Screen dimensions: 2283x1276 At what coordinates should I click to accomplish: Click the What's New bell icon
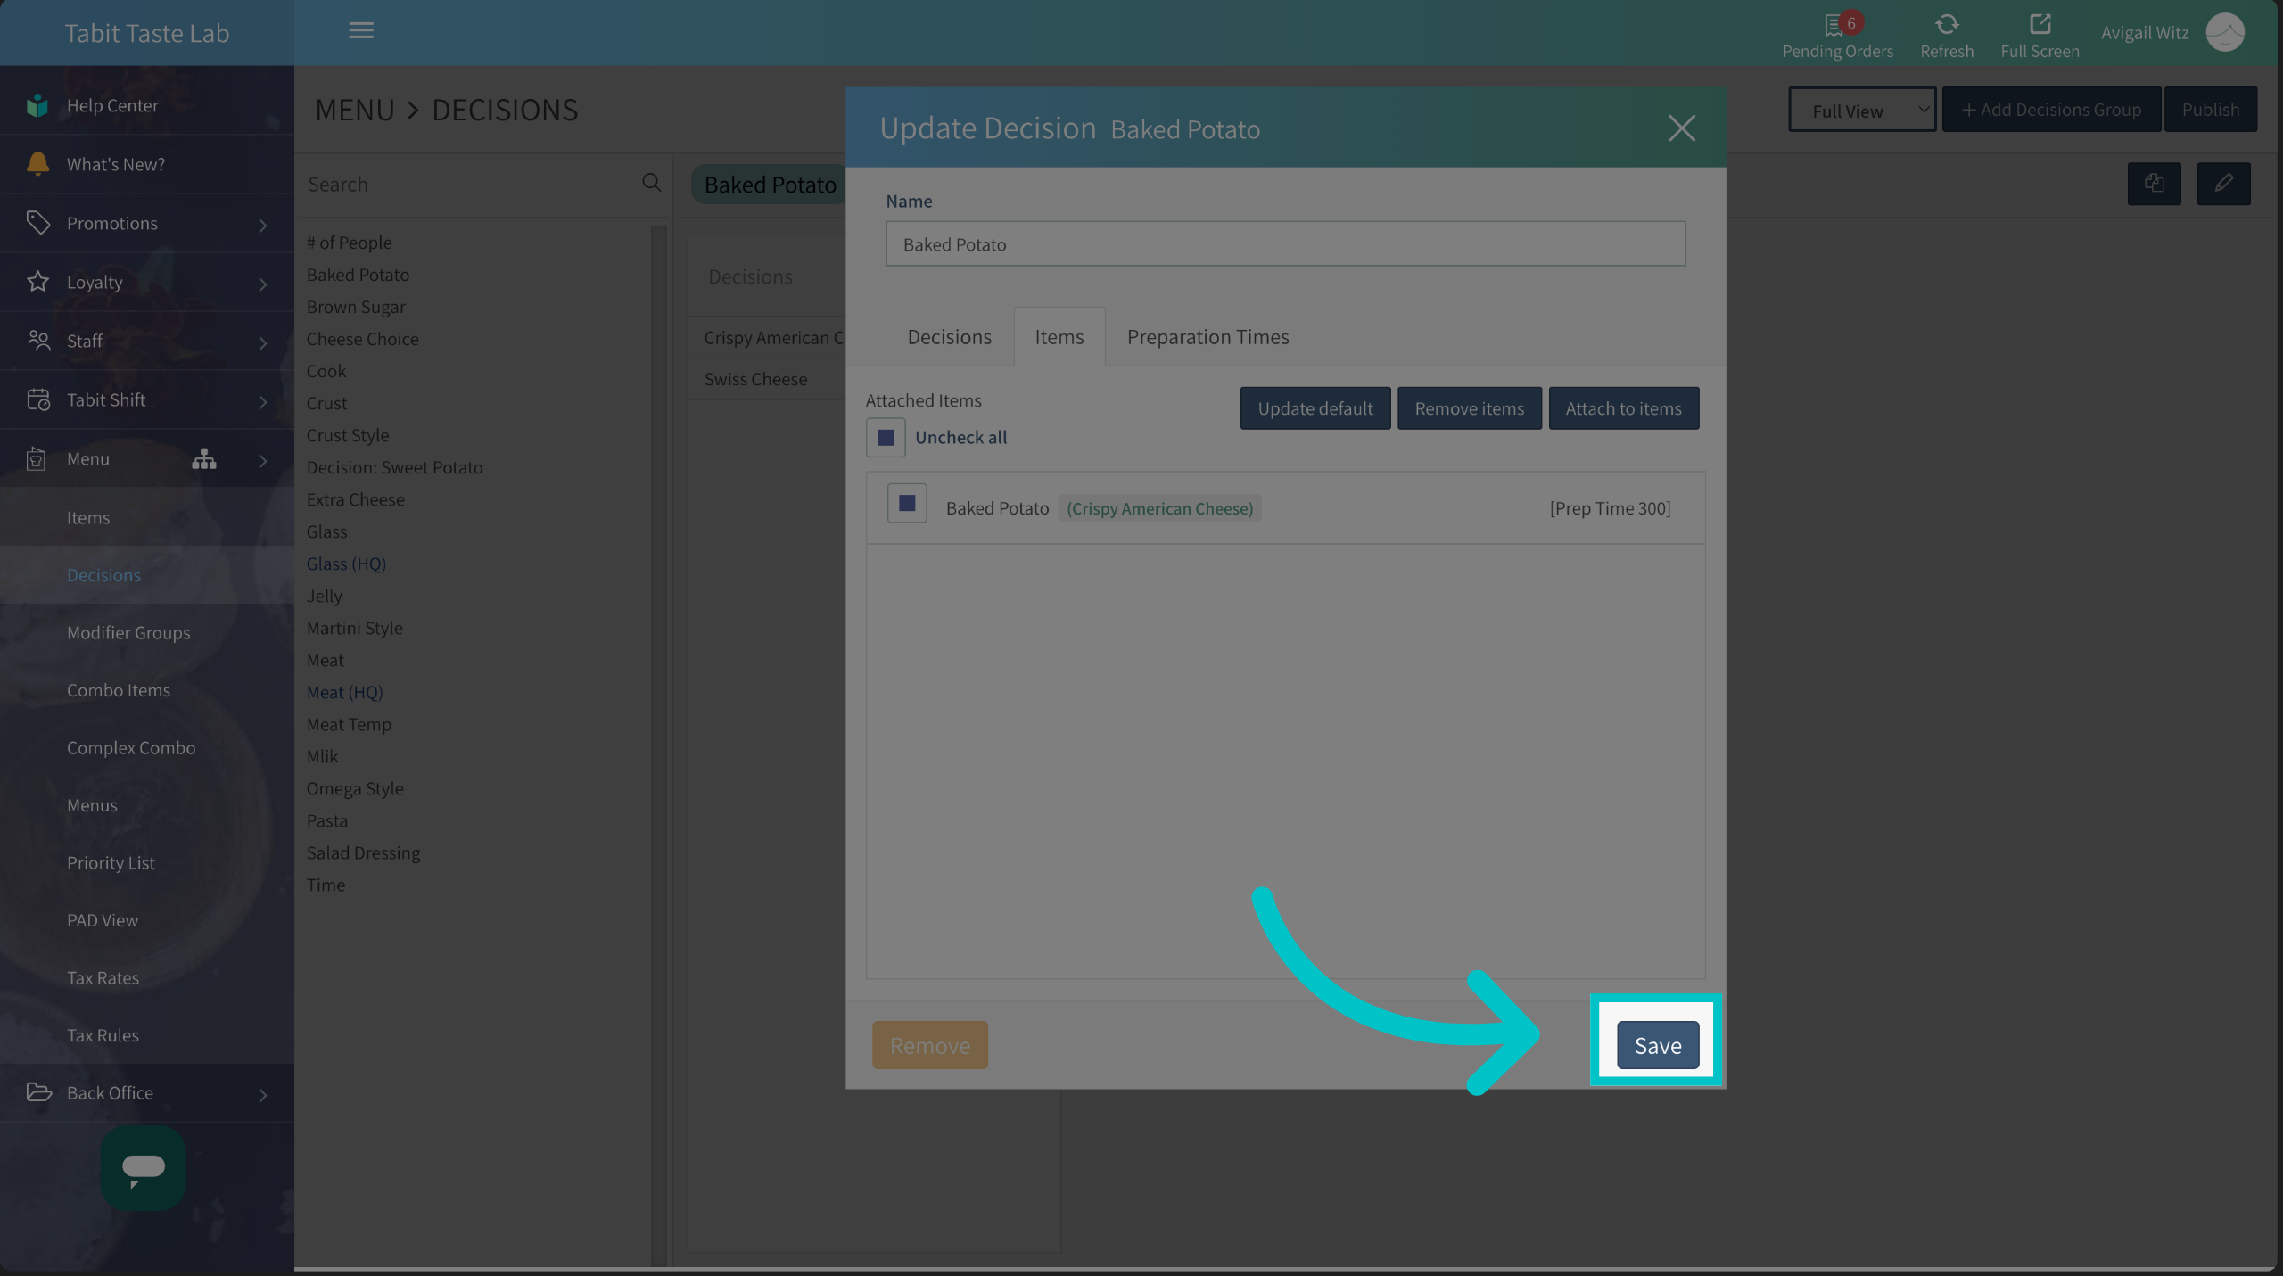click(37, 164)
